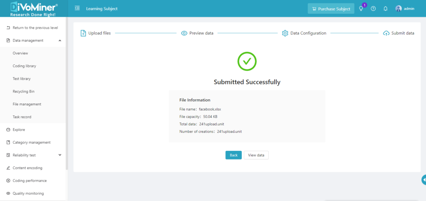The height and width of the screenshot is (201, 426).
Task: Click the Total data 241upload.unit line
Action: [x=202, y=124]
